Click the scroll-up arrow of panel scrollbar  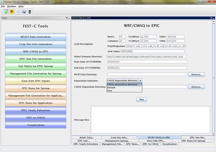(214, 21)
